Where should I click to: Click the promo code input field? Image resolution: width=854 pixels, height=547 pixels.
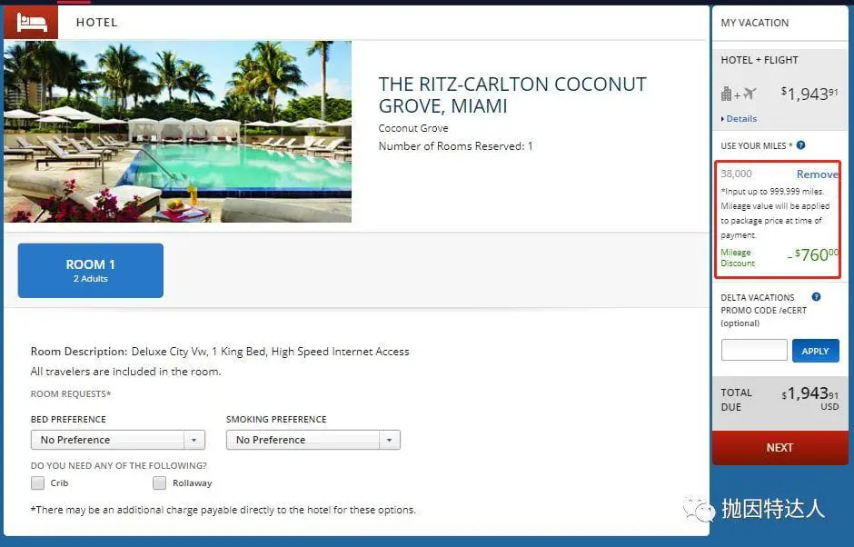[754, 351]
